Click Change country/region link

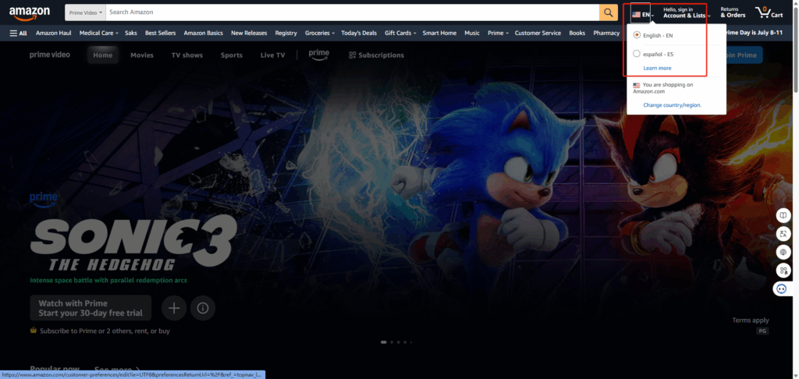672,105
